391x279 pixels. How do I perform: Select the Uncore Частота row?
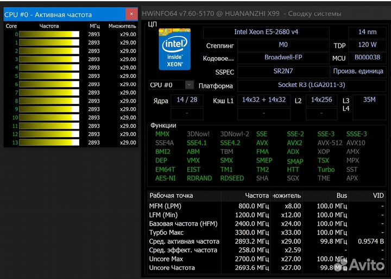(x=266, y=268)
